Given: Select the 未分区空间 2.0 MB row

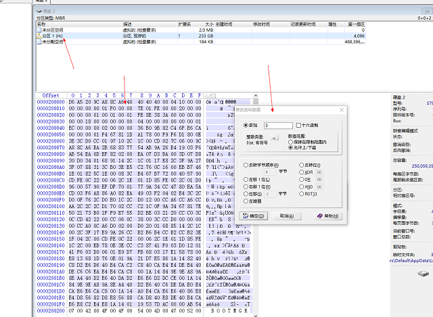Looking at the screenshot, I should (201, 30).
